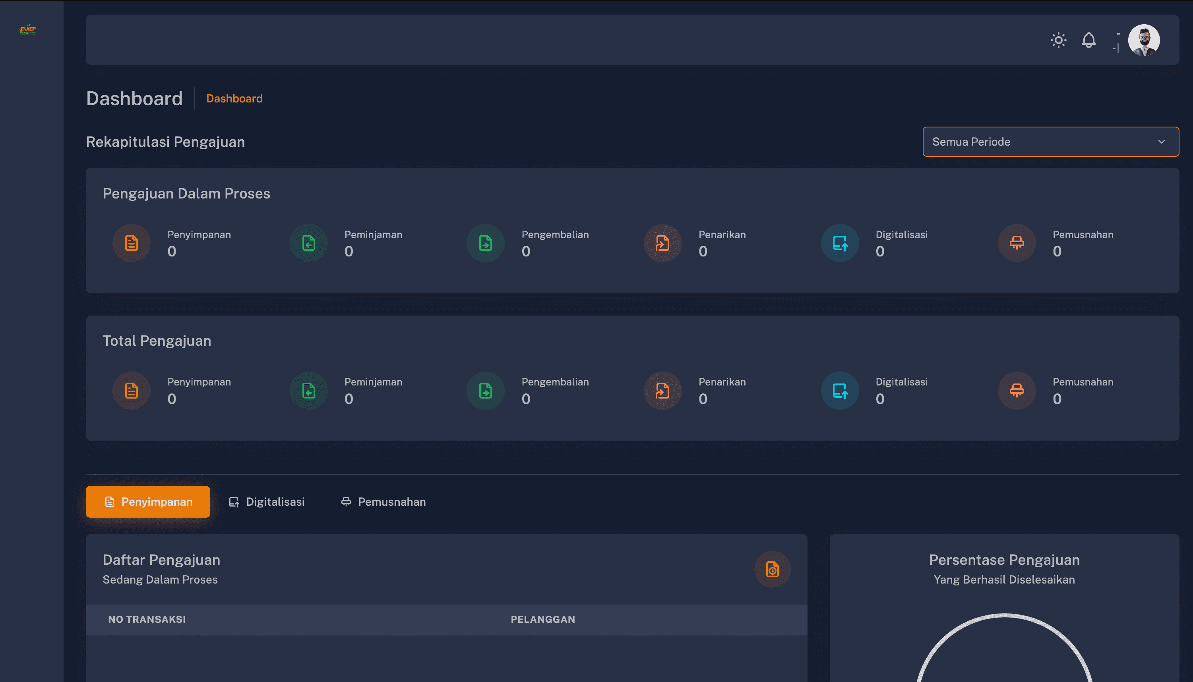Screen dimensions: 1193x682
Task: Click the PELANGGAN column header
Action: click(x=543, y=619)
